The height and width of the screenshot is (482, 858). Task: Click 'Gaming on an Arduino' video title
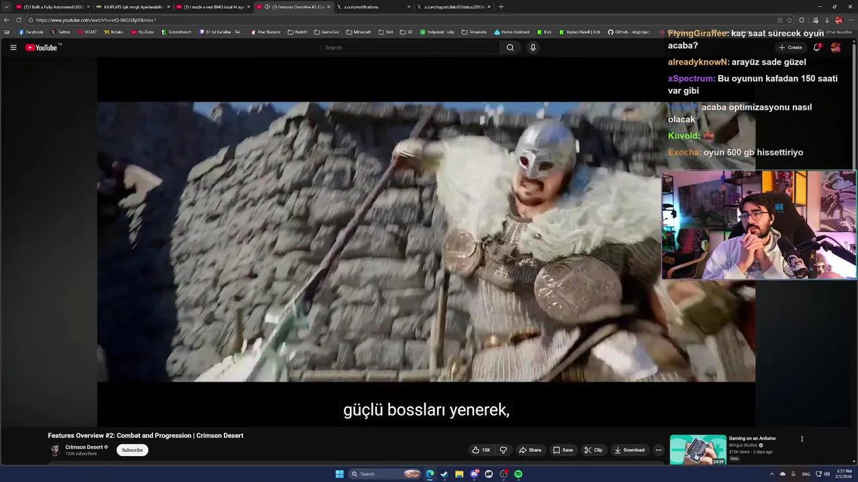[752, 438]
